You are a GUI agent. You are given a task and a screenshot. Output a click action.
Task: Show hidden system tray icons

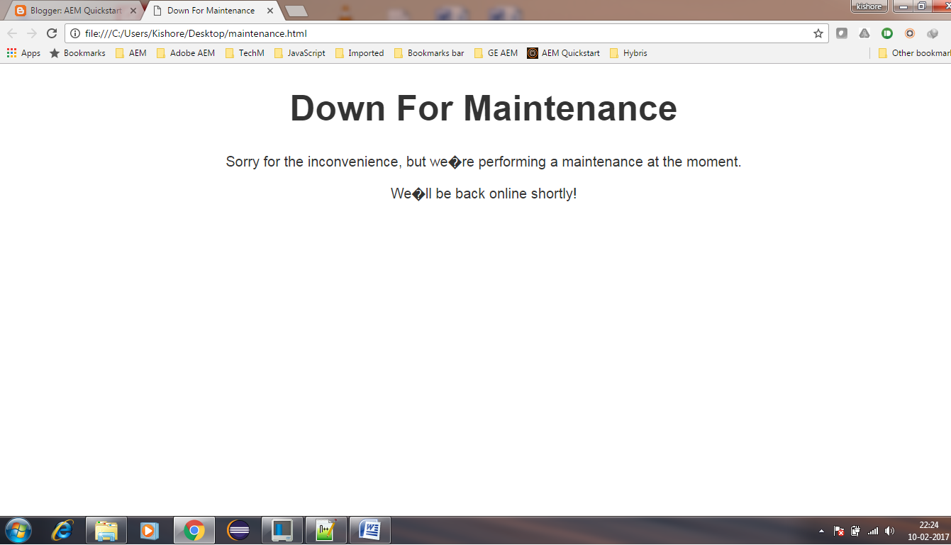(x=821, y=529)
